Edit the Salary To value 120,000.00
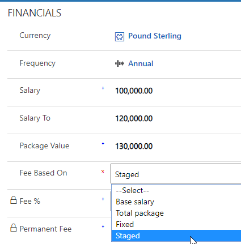The height and width of the screenshot is (244, 241). click(x=134, y=118)
